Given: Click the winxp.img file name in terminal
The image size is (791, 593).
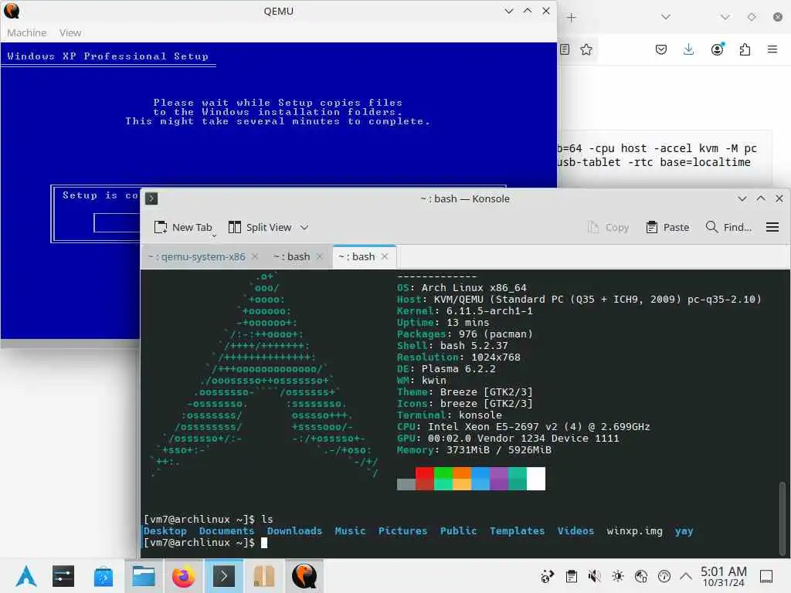Looking at the screenshot, I should click(x=634, y=531).
